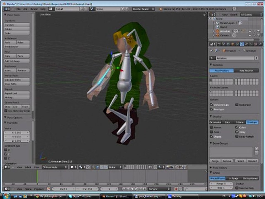Click the Clear Paths button
Image resolution: width=265 pixels, height=199 pixels.
(x=17, y=84)
